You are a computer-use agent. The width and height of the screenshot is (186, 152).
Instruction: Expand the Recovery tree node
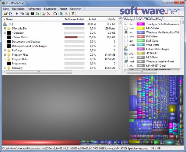[x=5, y=68]
